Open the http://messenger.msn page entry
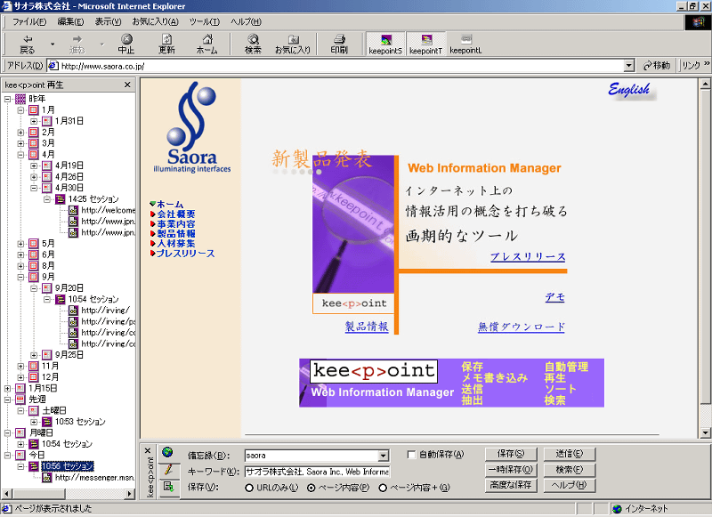Viewport: 712px width, 517px height. tap(94, 478)
